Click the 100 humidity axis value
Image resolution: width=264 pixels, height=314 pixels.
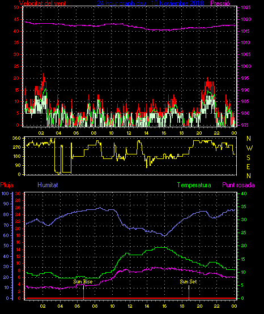coord(5,193)
